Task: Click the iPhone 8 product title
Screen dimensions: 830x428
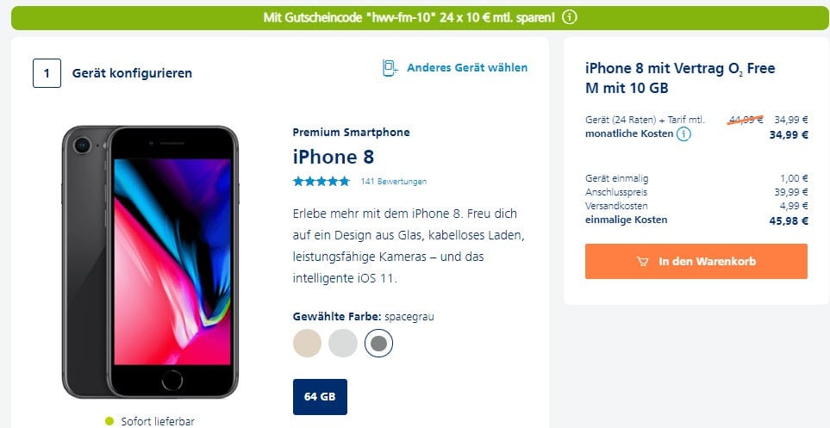Action: coord(334,157)
